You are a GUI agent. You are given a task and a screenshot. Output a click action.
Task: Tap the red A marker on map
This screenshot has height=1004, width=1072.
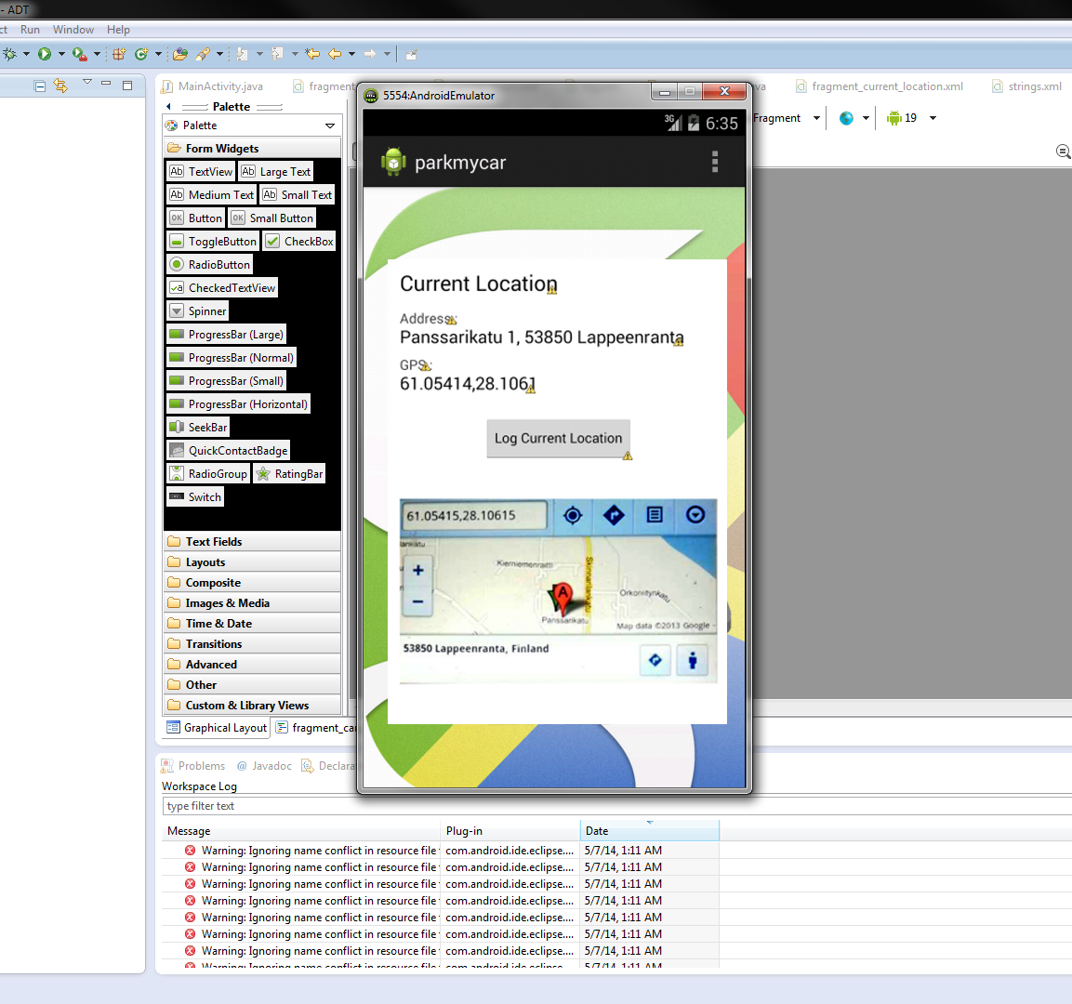click(562, 599)
